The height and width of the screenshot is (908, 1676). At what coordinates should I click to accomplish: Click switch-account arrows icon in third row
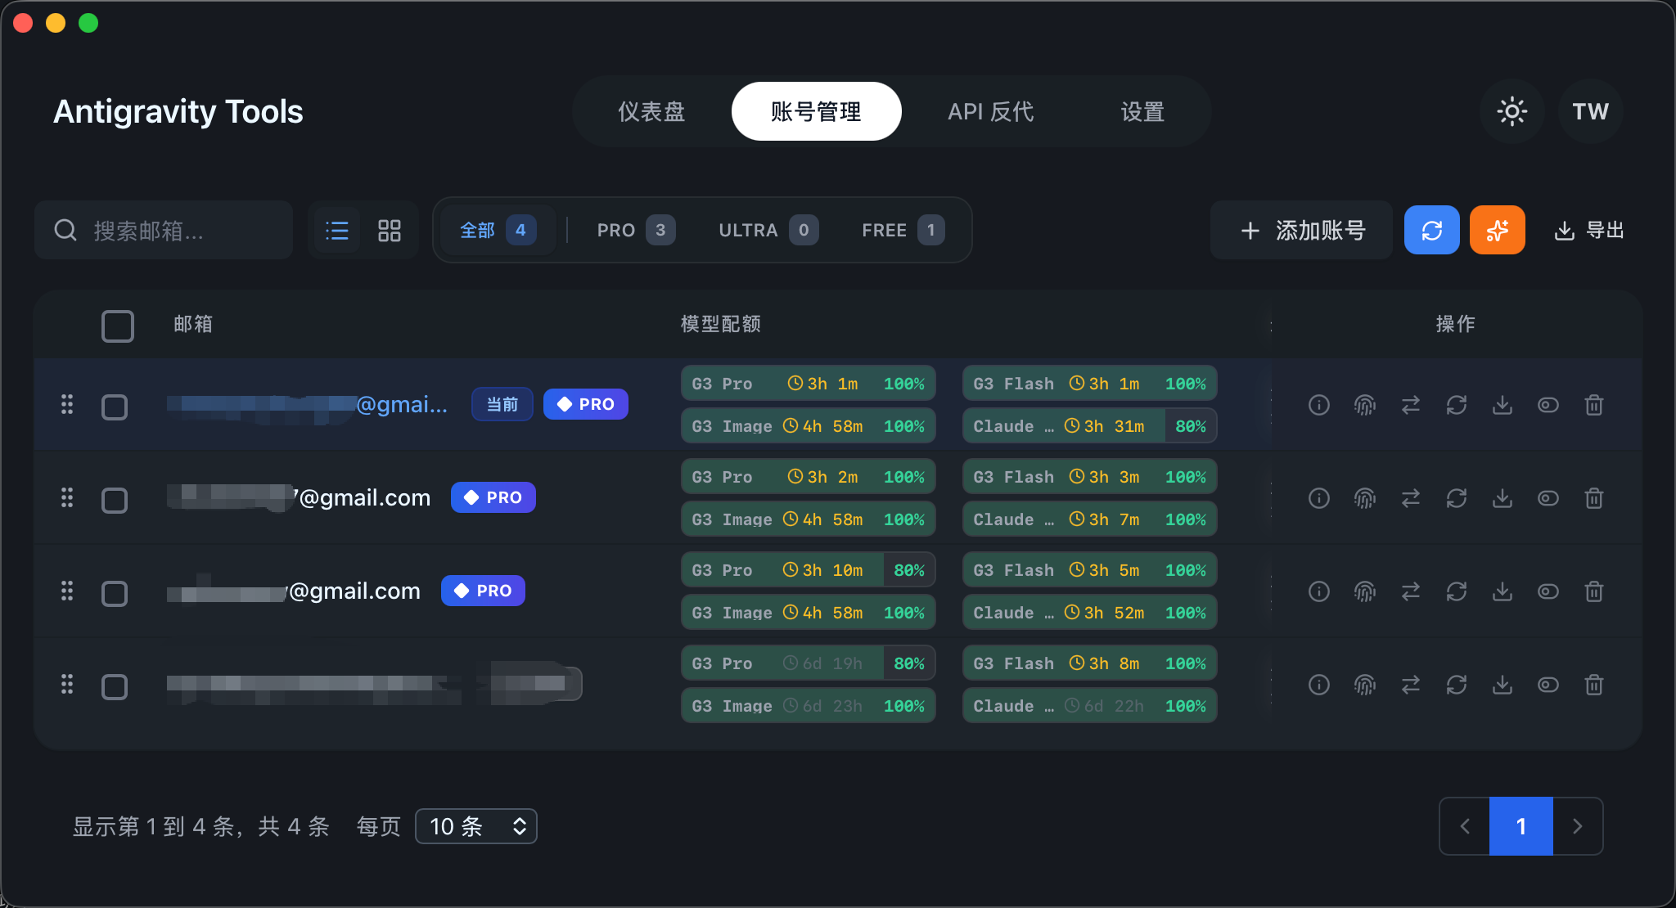[x=1410, y=591]
